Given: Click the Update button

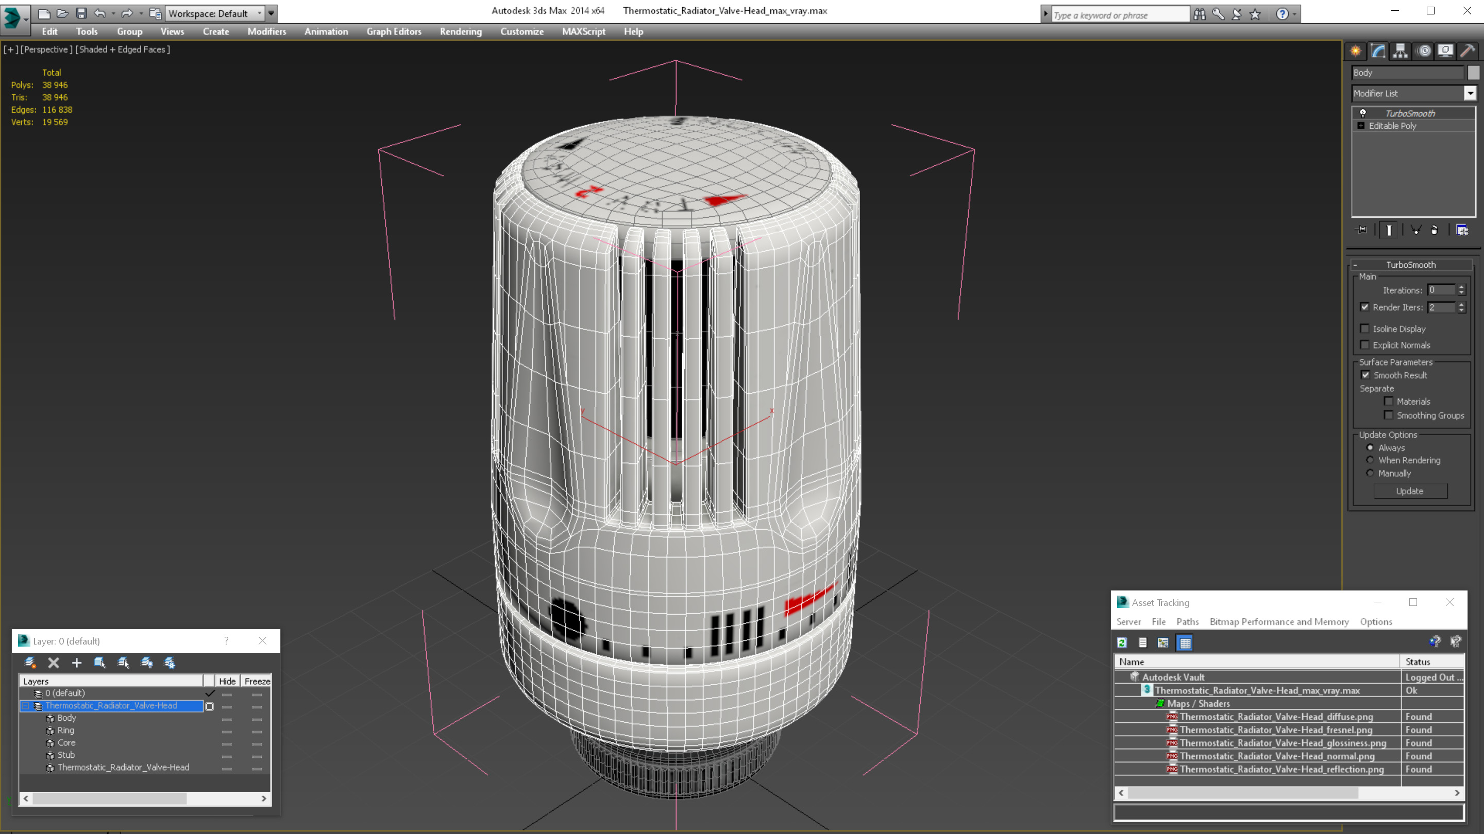Looking at the screenshot, I should [1410, 491].
